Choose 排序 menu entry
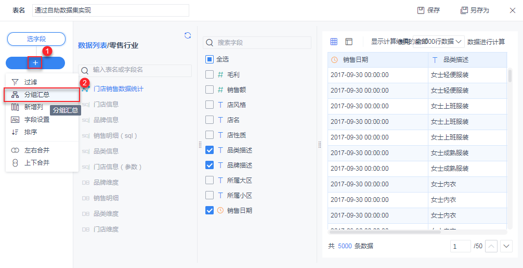523x268 pixels. point(42,132)
